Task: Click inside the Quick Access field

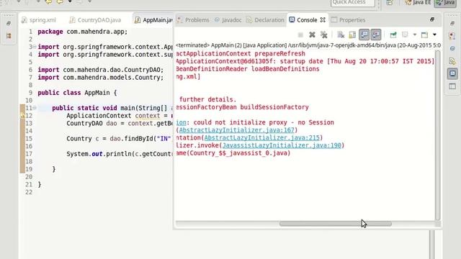Action: pos(353,3)
